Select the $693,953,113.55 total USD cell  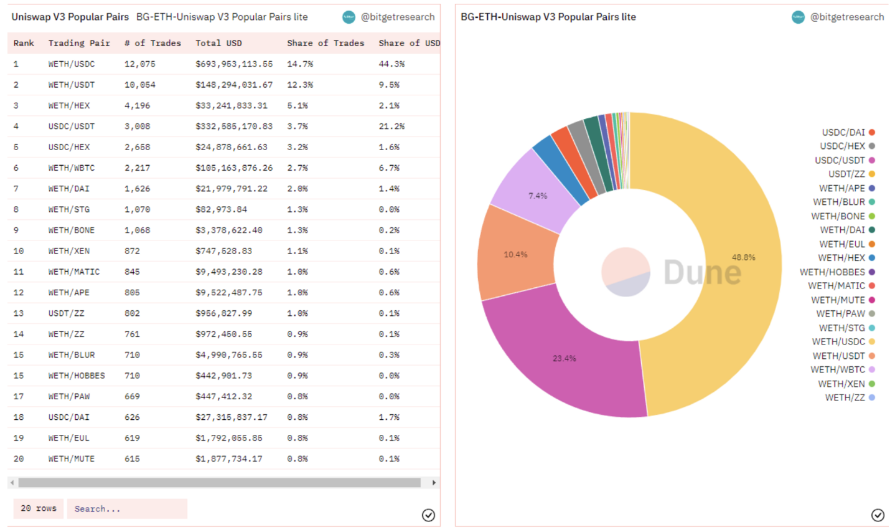tap(234, 64)
